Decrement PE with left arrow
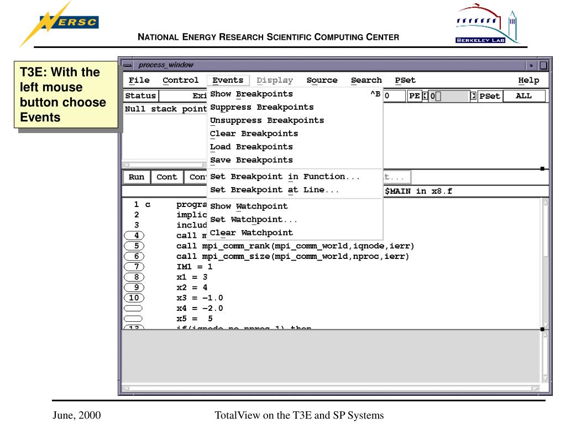 pos(425,96)
